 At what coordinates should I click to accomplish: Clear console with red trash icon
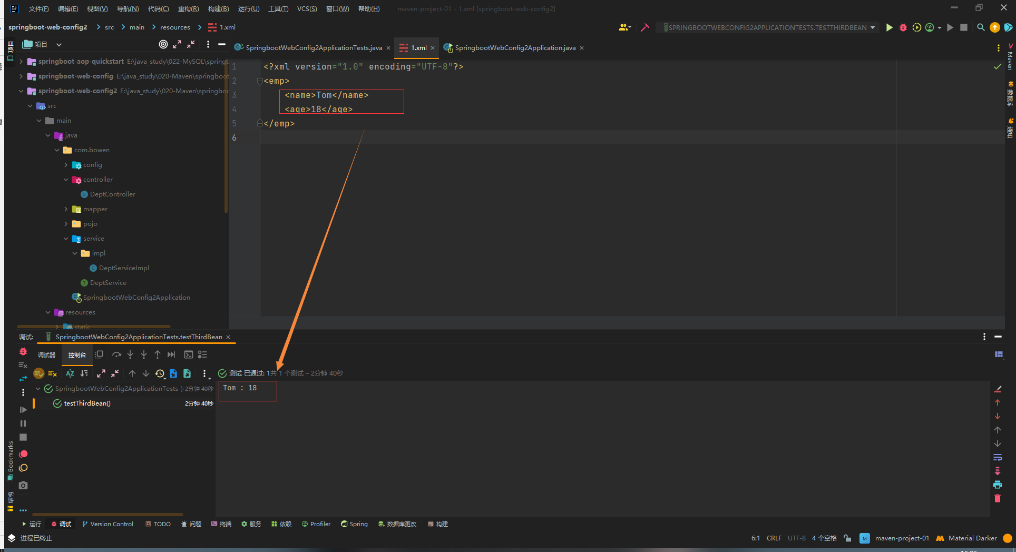(998, 498)
